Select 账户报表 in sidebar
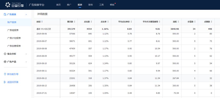Image resolution: width=220 pixels, height=98 pixels. [x=12, y=22]
